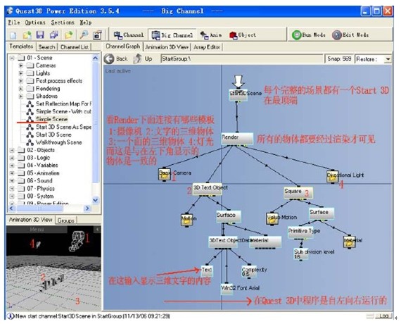The height and width of the screenshot is (324, 401).
Task: Click the horizontal scrollbar thumb in templates
Action: pos(39,208)
